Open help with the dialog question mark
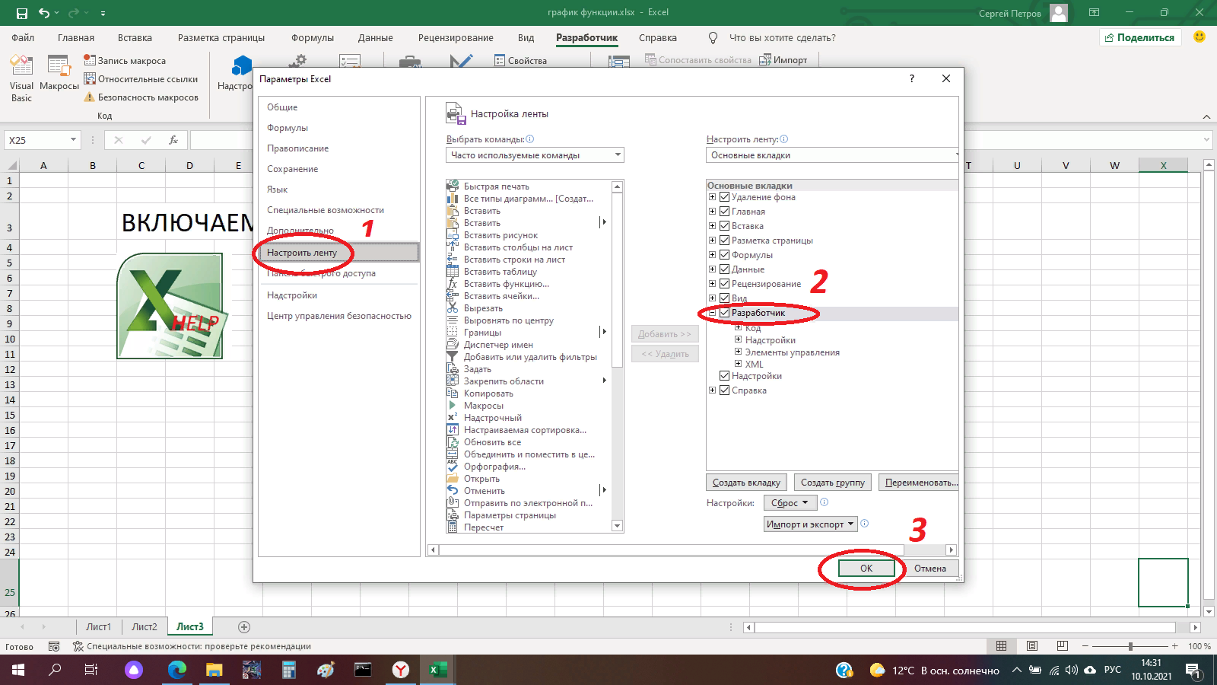The width and height of the screenshot is (1217, 685). click(x=912, y=78)
